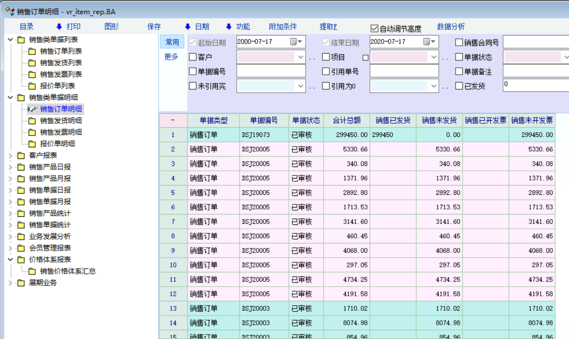Click the 销售发货列表 folder icon
Viewport: 569px width, 339px height.
click(x=32, y=63)
